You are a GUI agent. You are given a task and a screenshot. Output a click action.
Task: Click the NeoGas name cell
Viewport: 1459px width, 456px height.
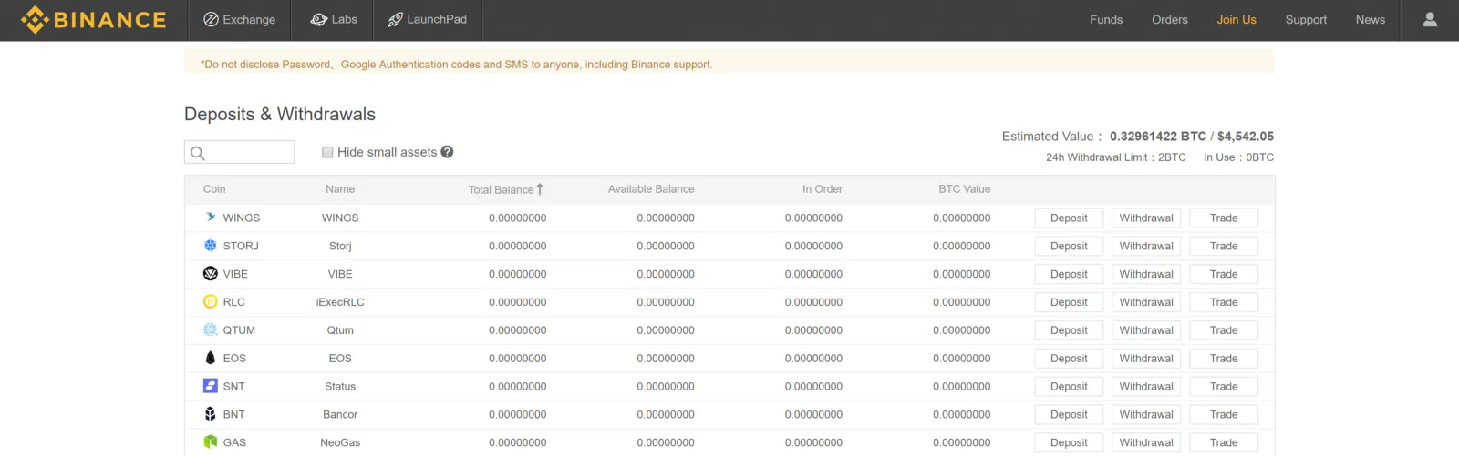[340, 442]
